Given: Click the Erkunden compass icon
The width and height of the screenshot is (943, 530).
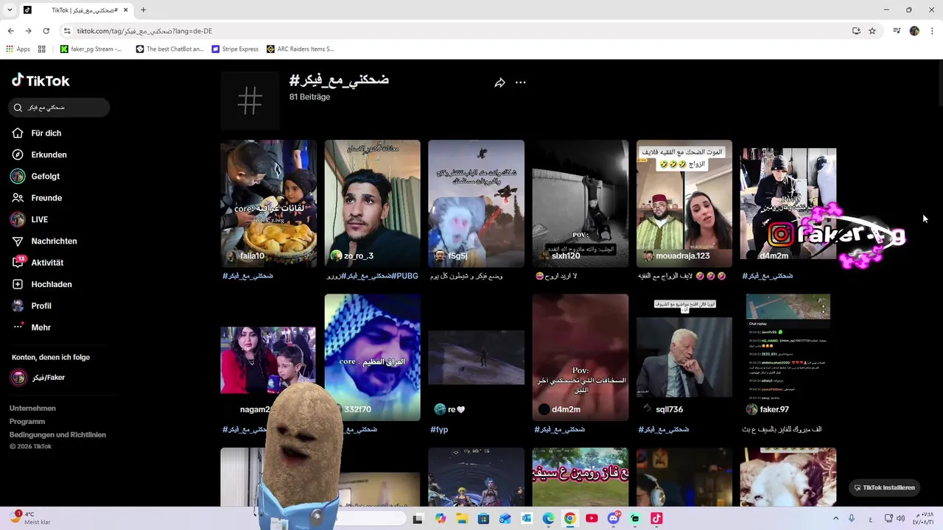Looking at the screenshot, I should coord(18,155).
